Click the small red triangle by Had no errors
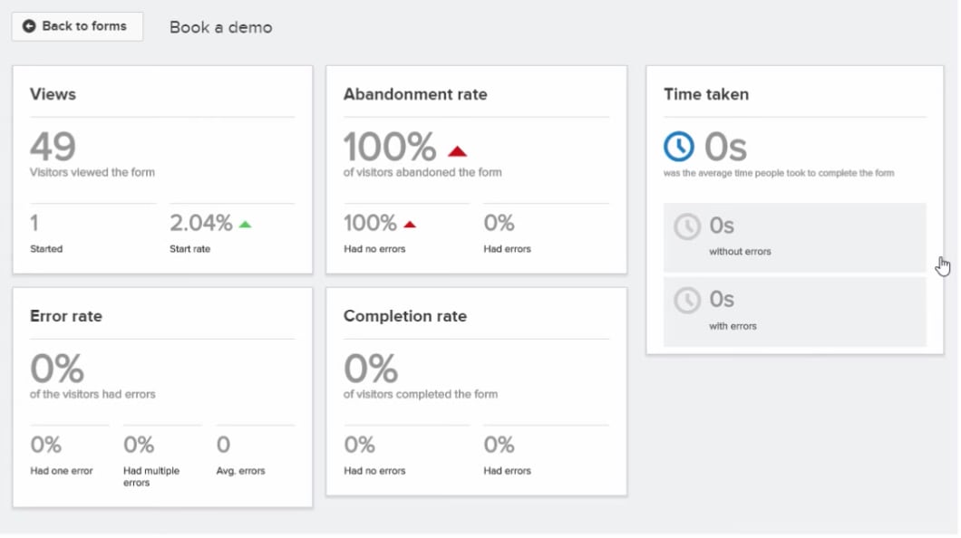This screenshot has width=961, height=538. [x=410, y=225]
